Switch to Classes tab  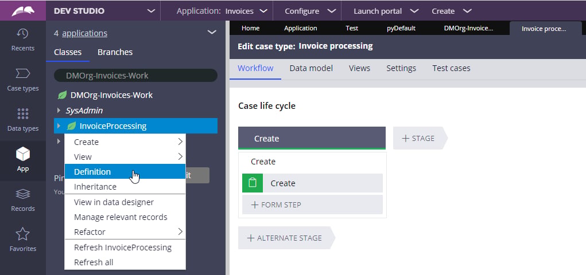pyautogui.click(x=68, y=52)
